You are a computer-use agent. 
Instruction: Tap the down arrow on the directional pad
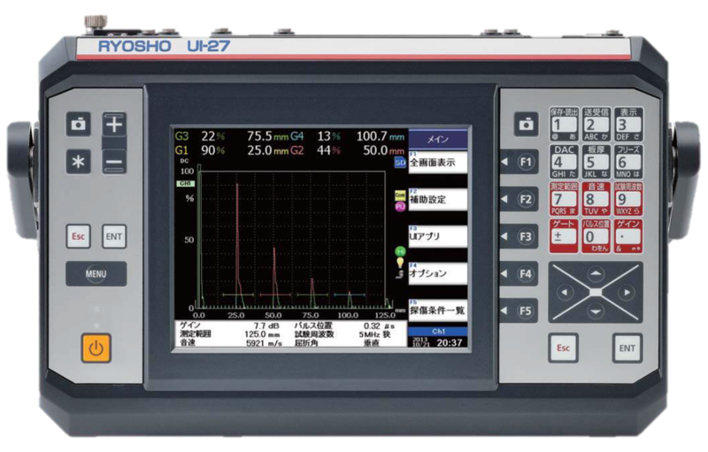click(x=596, y=311)
